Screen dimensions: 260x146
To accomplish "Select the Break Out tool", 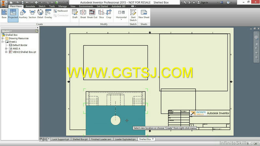I will pos(92,14).
